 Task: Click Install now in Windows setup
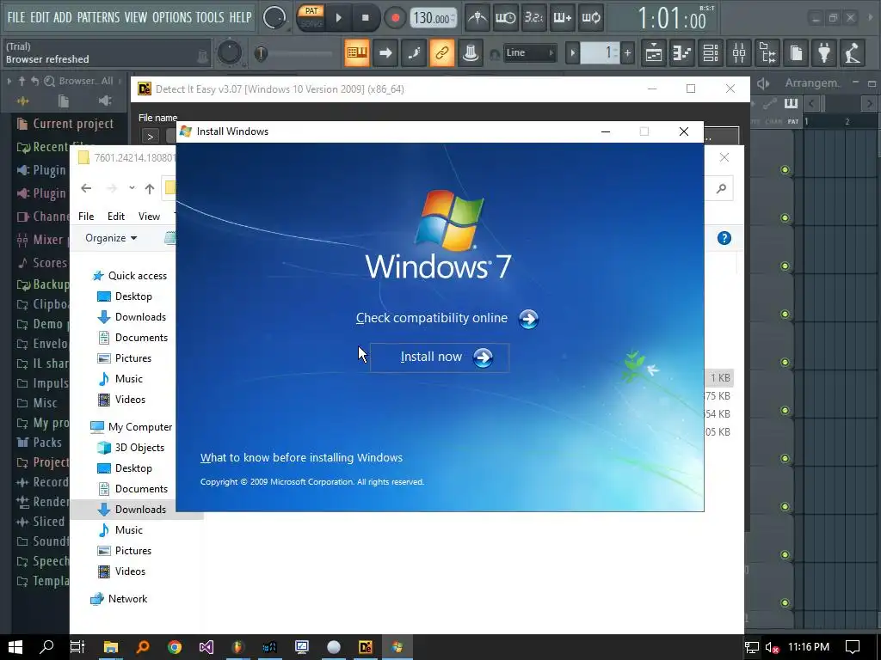coord(440,357)
